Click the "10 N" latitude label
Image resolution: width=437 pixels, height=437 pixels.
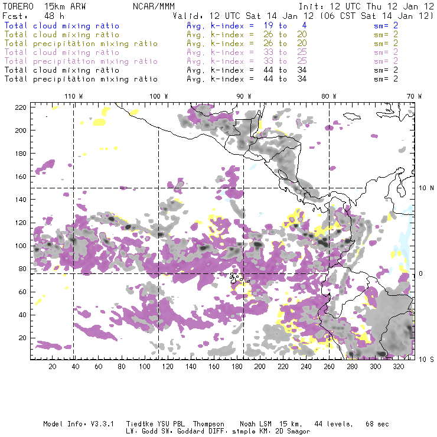coord(426,188)
